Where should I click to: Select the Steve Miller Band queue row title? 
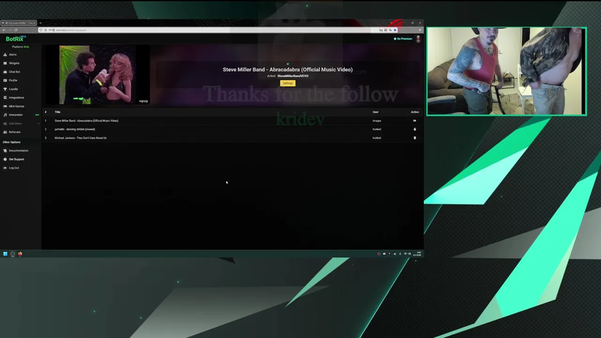(x=86, y=121)
